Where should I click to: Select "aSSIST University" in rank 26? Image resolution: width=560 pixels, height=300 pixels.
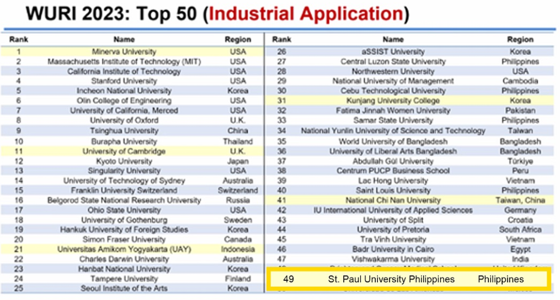(393, 52)
